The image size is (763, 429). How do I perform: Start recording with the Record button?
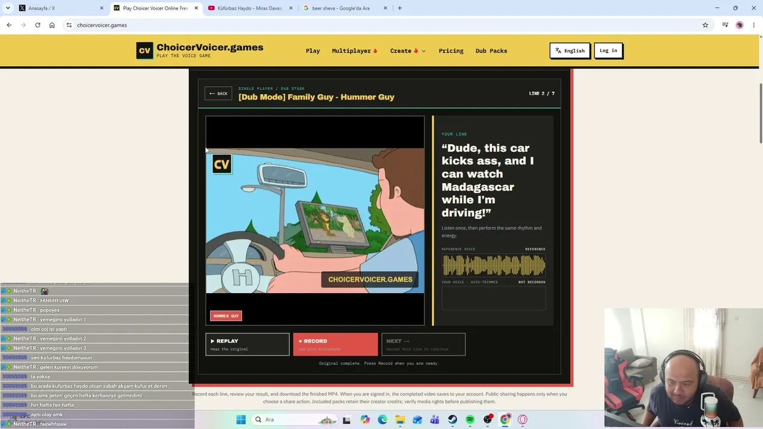coord(336,344)
